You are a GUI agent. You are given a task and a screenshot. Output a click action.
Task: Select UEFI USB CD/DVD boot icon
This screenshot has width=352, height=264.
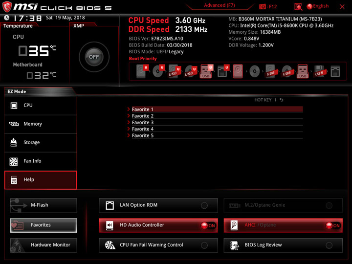[x=191, y=71]
